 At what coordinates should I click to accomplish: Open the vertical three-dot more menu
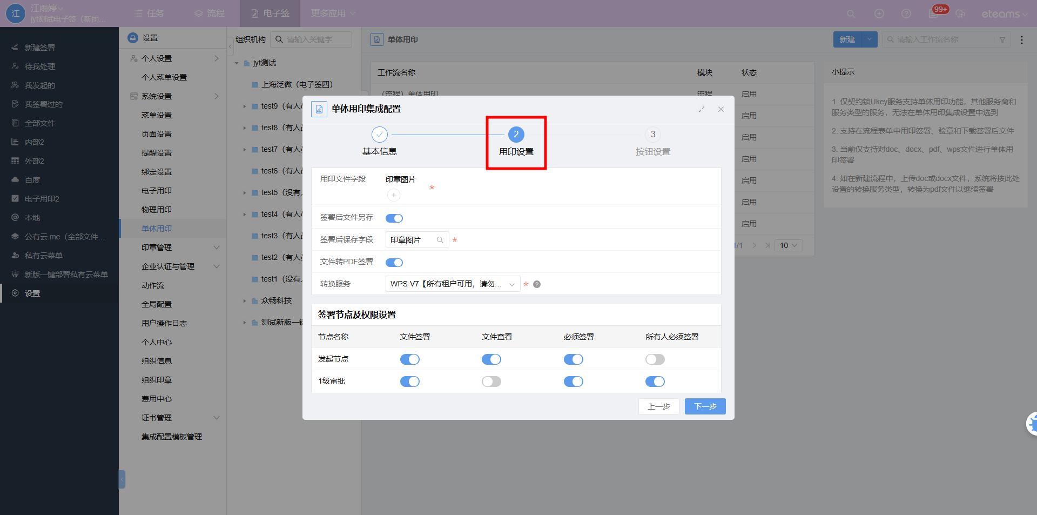[1021, 39]
